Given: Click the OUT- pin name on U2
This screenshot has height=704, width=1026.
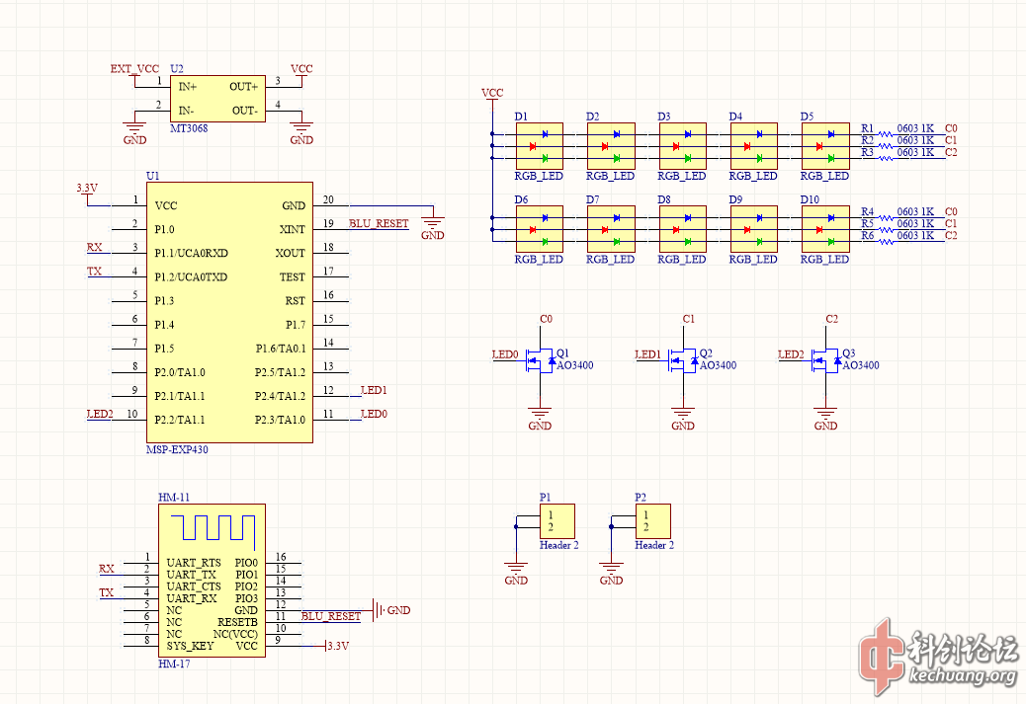Looking at the screenshot, I should [245, 111].
